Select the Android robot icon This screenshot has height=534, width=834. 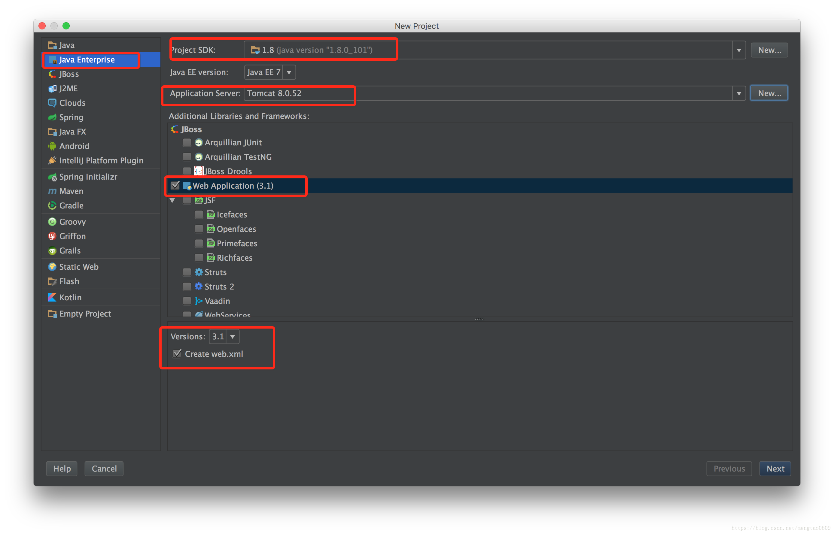[52, 146]
